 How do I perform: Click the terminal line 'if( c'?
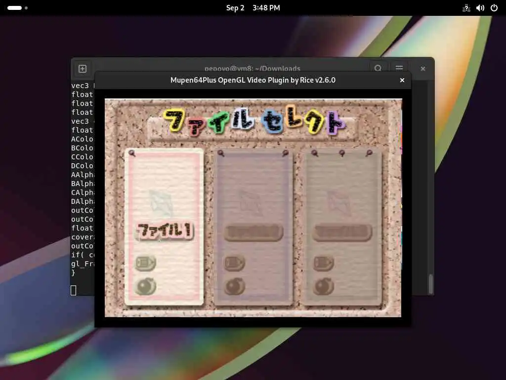pyautogui.click(x=83, y=255)
